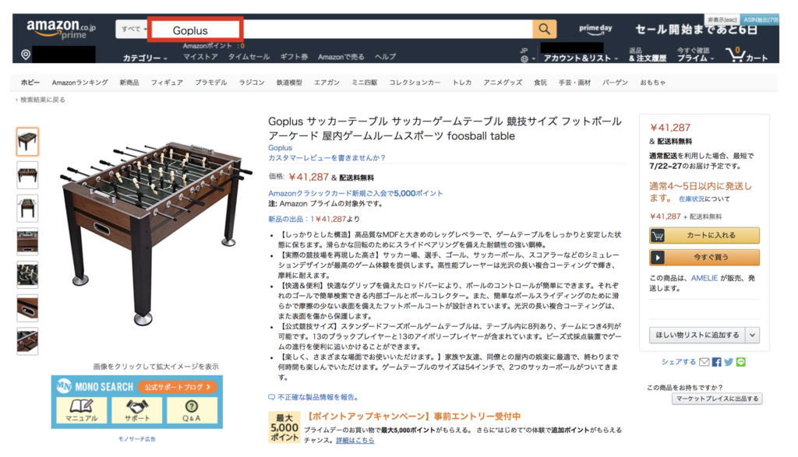Select the second product thumbnail
Image resolution: width=798 pixels, height=457 pixels.
click(x=27, y=175)
